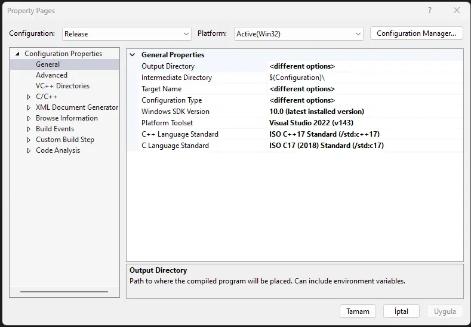Expand the XML Document Generator node arrow

coord(29,107)
